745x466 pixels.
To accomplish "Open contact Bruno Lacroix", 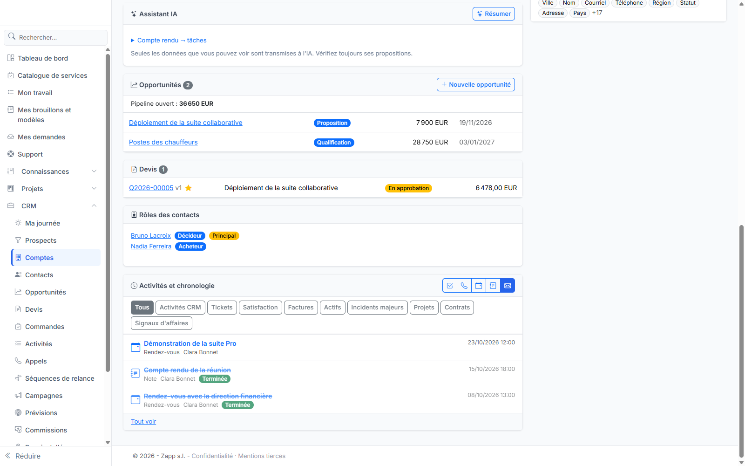I will [151, 236].
